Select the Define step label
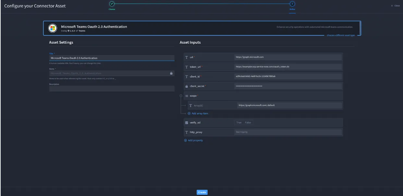The image size is (403, 196). tap(292, 9)
